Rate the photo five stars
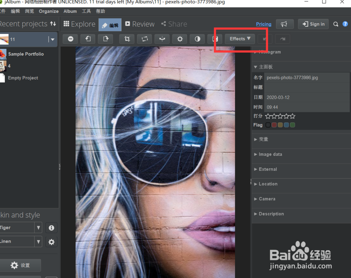Viewport: 351px width, 278px height. pyautogui.click(x=293, y=116)
